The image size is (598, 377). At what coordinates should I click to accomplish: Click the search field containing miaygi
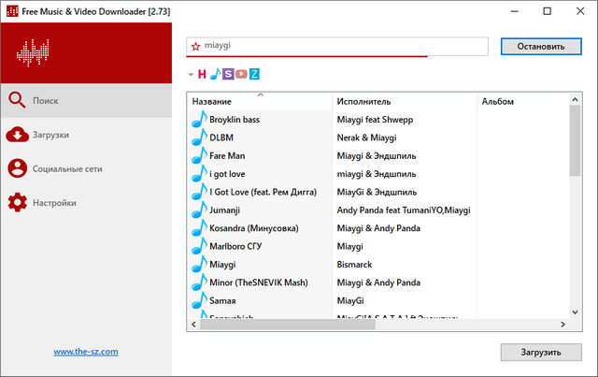click(341, 46)
